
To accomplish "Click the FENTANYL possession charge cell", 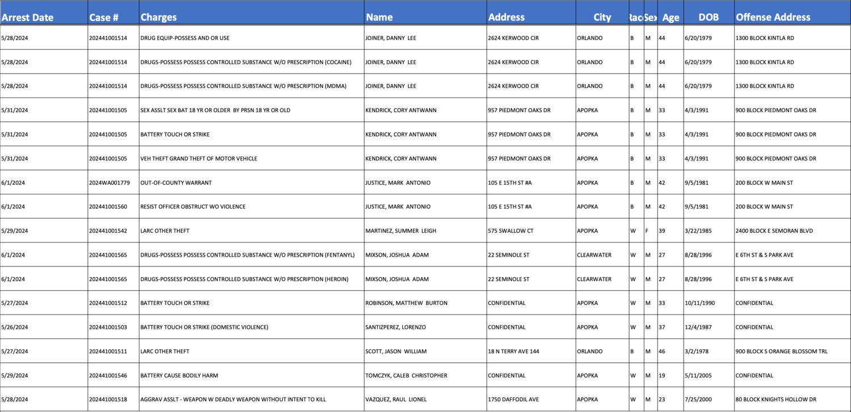I will (x=252, y=255).
